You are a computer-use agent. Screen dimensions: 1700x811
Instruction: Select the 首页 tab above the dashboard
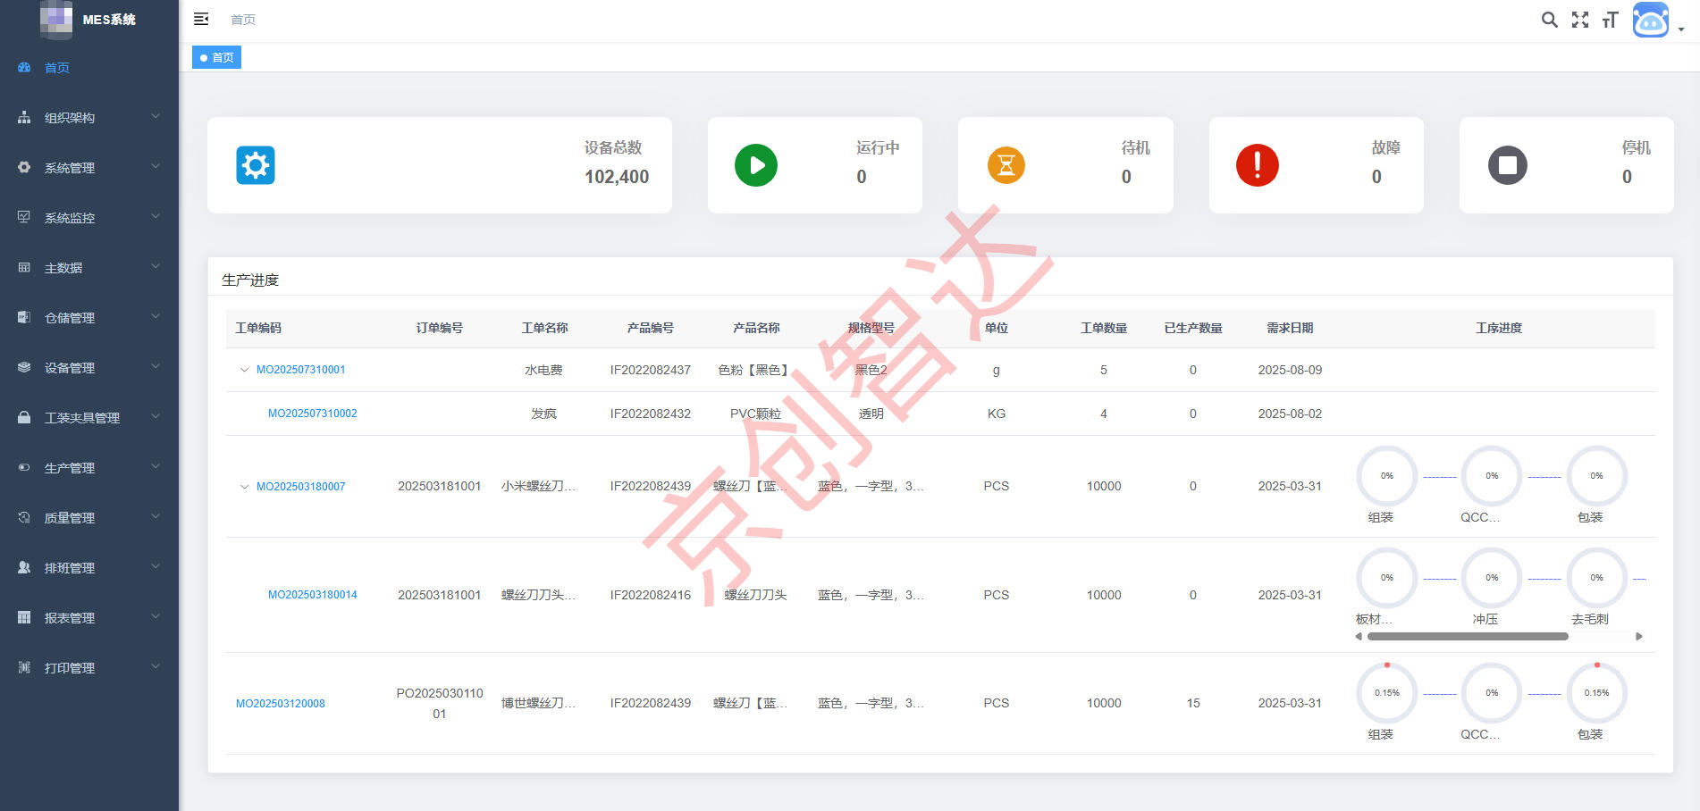point(216,56)
